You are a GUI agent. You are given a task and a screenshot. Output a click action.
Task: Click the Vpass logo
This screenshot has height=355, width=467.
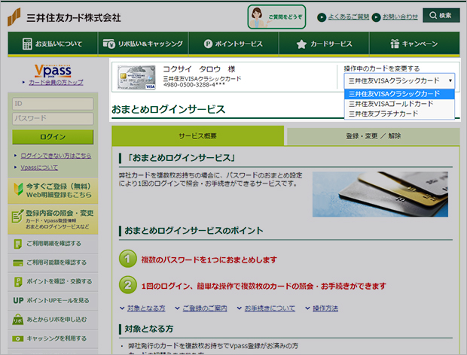tap(52, 70)
